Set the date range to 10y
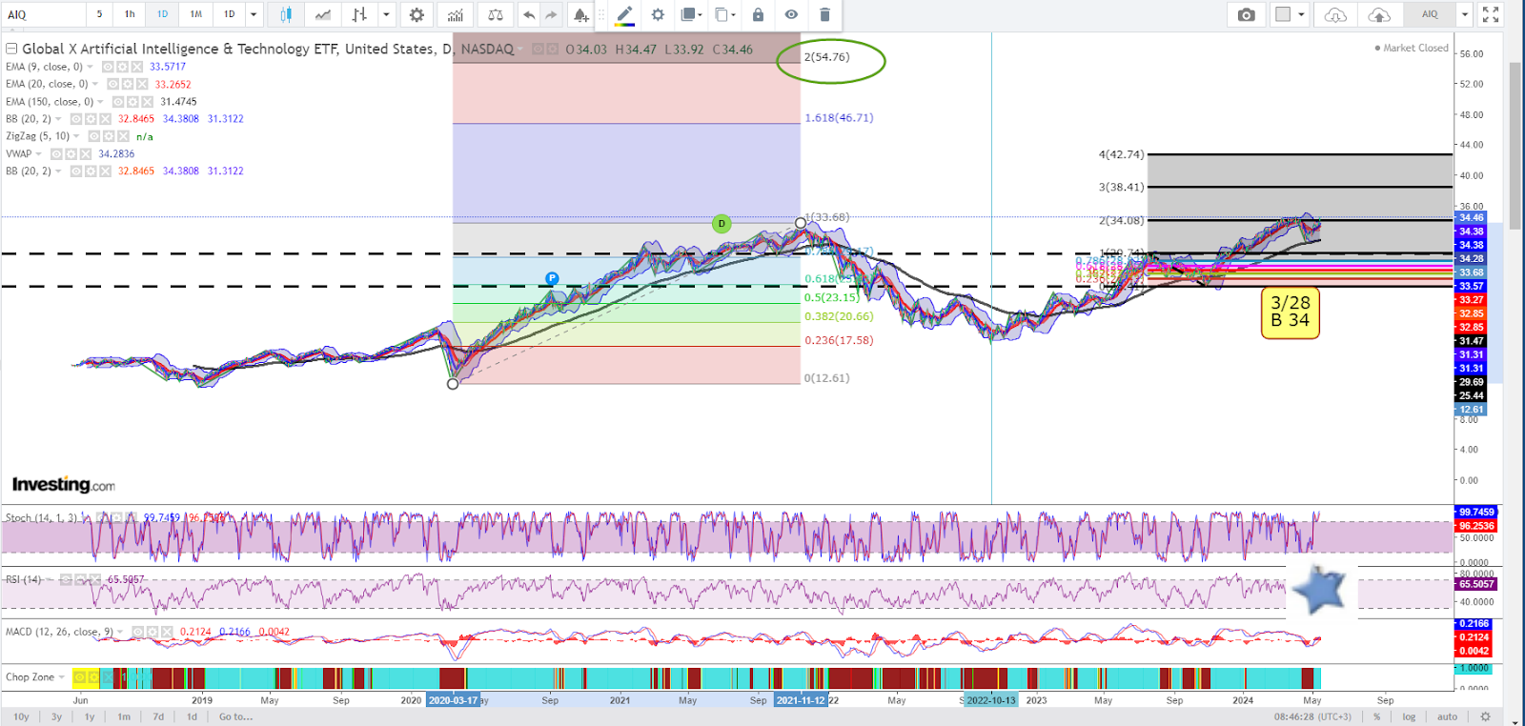Screen dimensions: 1525x726 (x=21, y=716)
